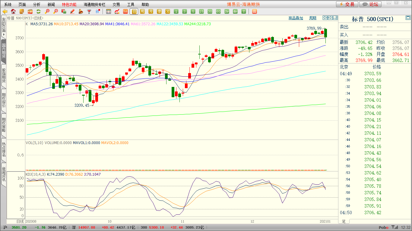Go to previous chart with left arrow
Viewport: 412px width, 231px height.
325,18
